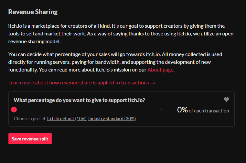
Task: Click the "What percentage do you want" question
Action: (x=79, y=100)
